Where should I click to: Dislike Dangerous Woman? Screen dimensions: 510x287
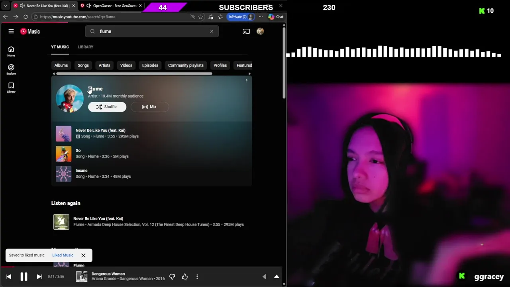click(172, 277)
